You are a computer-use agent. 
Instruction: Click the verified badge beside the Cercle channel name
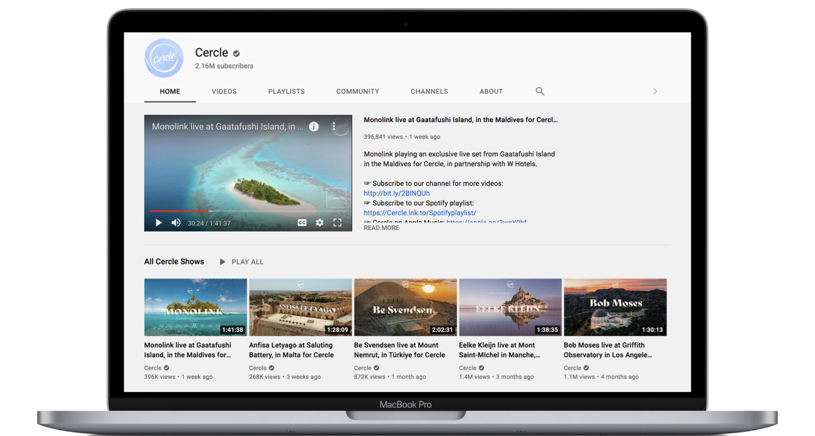pyautogui.click(x=236, y=53)
